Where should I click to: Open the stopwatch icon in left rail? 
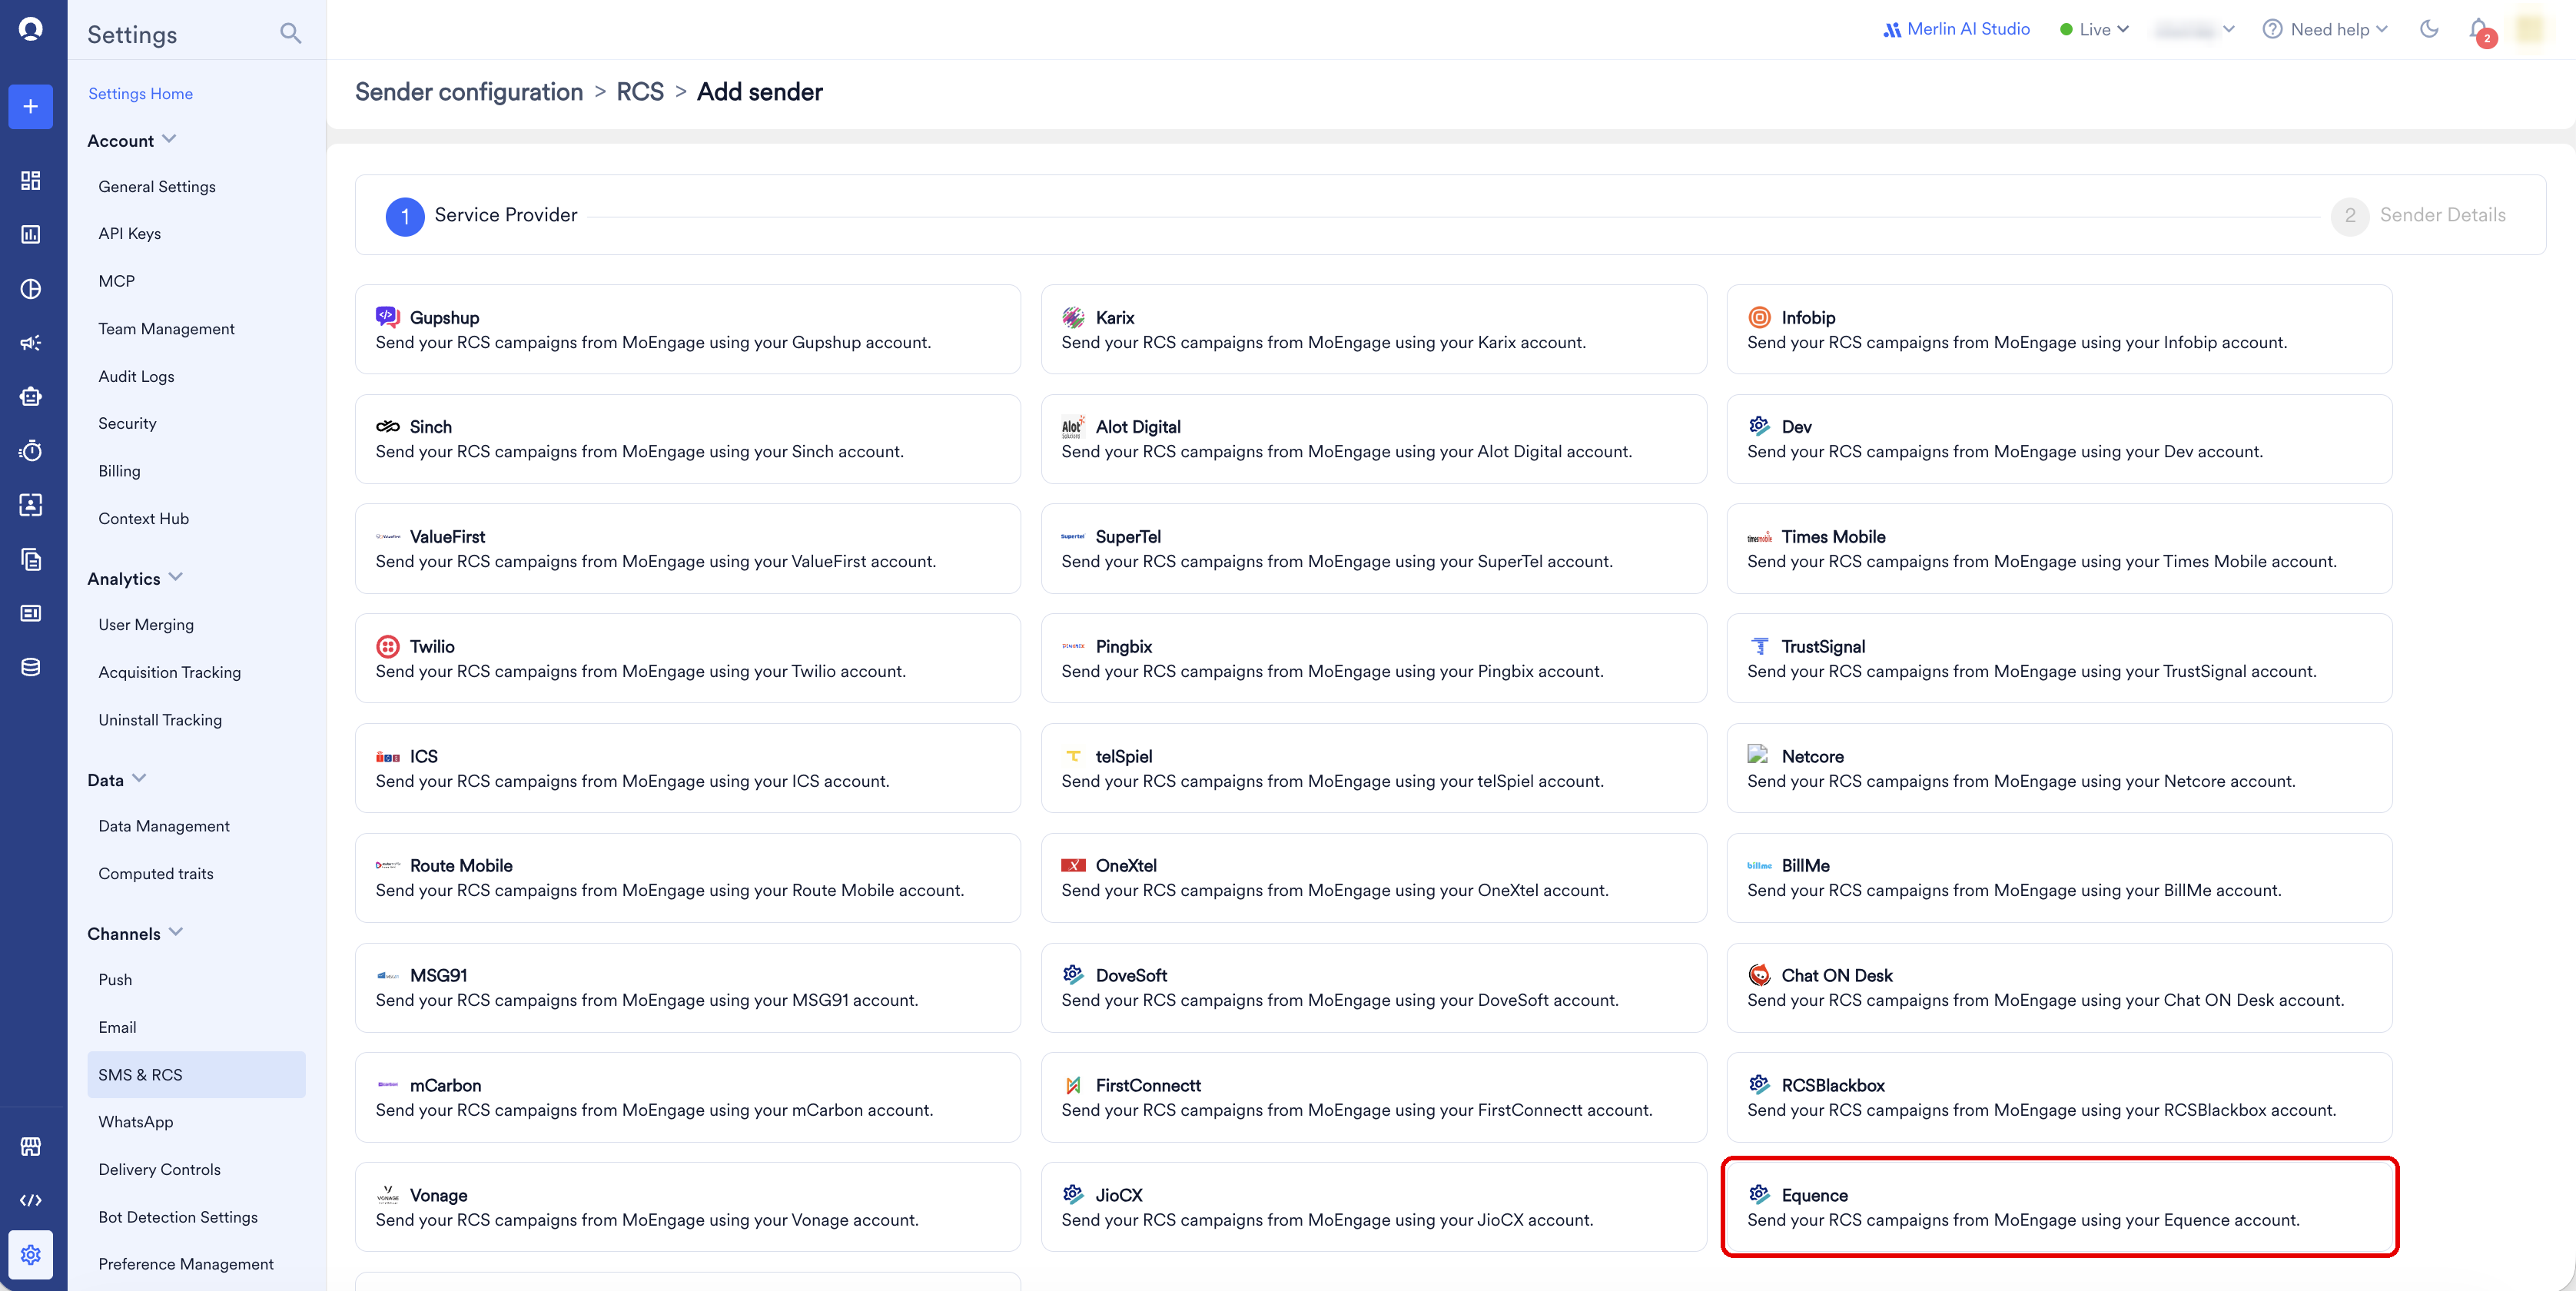point(31,451)
